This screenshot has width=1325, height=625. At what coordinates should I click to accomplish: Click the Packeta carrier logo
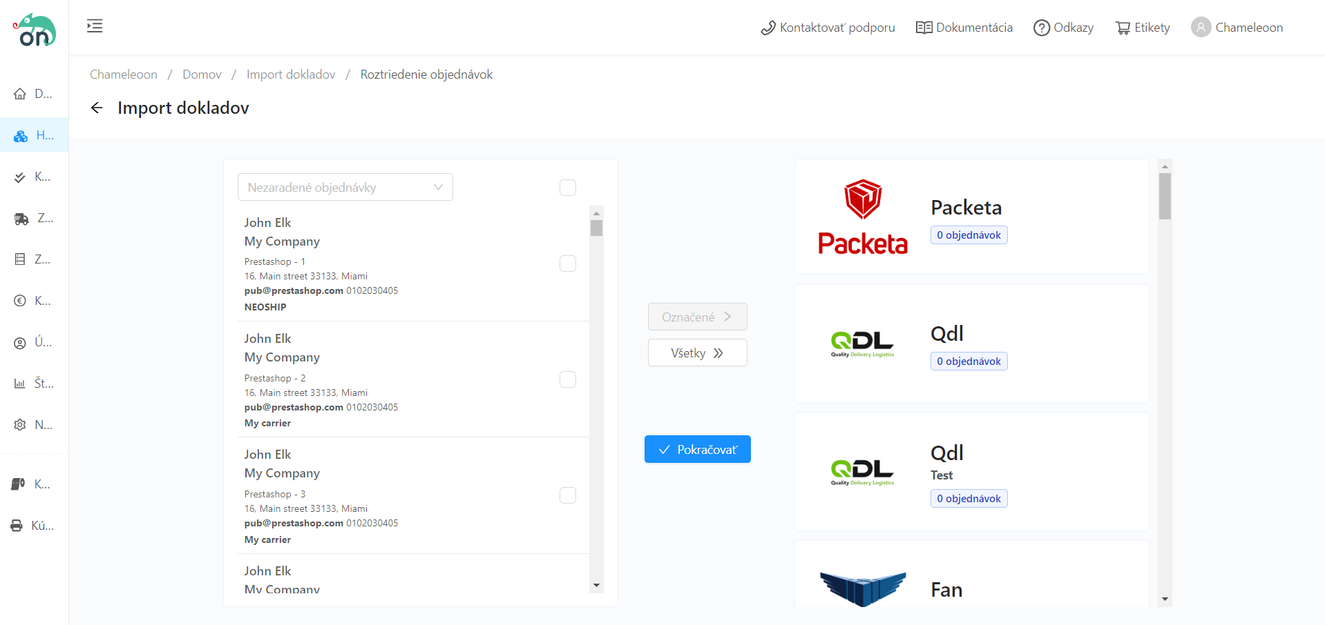tap(863, 217)
